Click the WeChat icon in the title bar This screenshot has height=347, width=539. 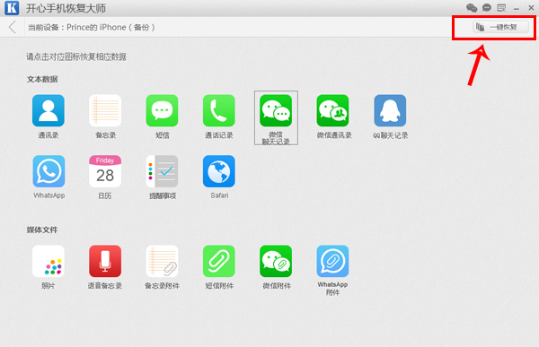(472, 7)
